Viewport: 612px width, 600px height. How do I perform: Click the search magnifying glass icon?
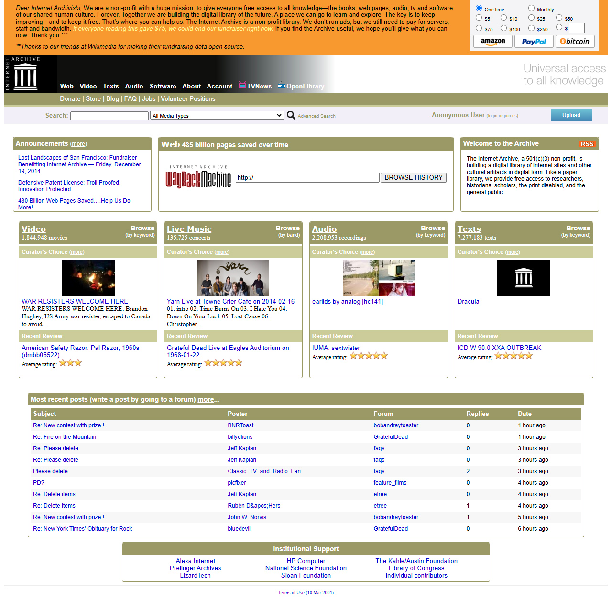(291, 115)
